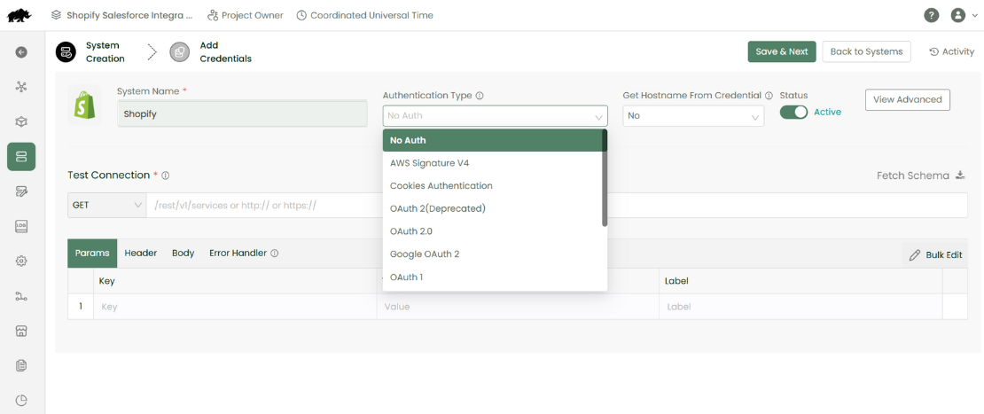Switch to the Params tab
984x414 pixels.
92,254
